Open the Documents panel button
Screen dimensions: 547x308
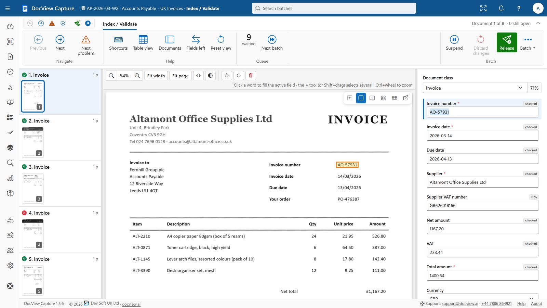[x=170, y=42]
